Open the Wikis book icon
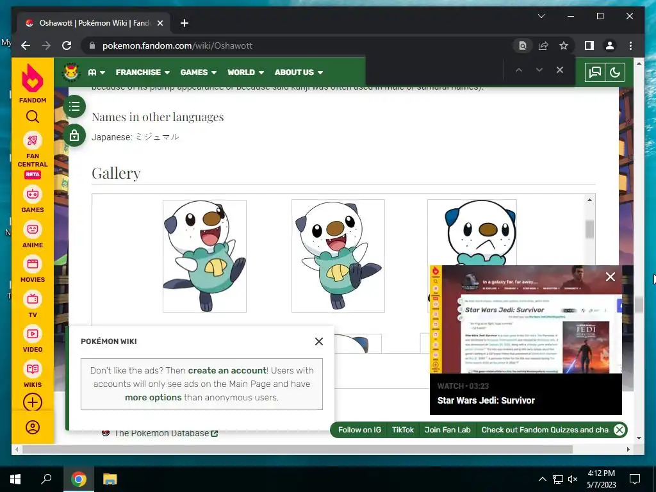This screenshot has height=492, width=656. pyautogui.click(x=33, y=369)
